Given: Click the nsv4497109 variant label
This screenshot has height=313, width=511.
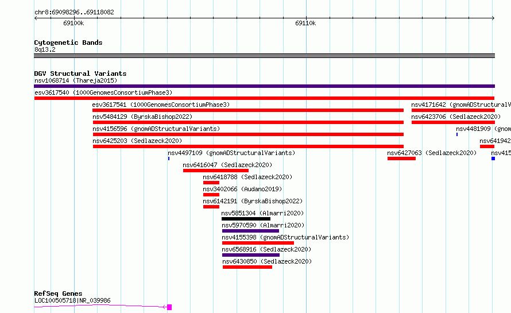Looking at the screenshot, I should click(231, 153).
